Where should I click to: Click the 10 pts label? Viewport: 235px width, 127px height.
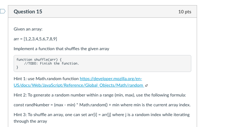[x=185, y=12]
